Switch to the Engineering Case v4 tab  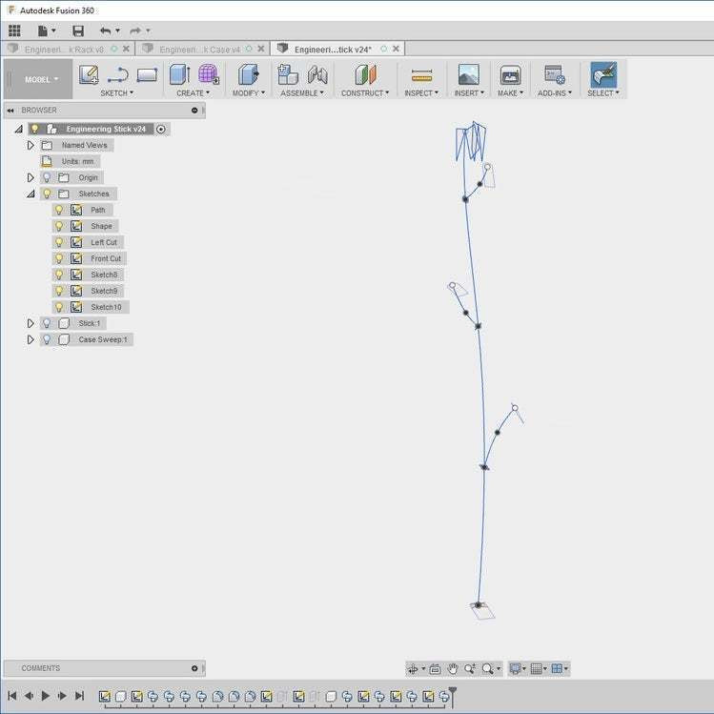pyautogui.click(x=199, y=49)
